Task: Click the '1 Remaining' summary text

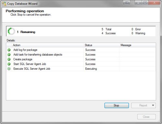Action: tap(26, 32)
